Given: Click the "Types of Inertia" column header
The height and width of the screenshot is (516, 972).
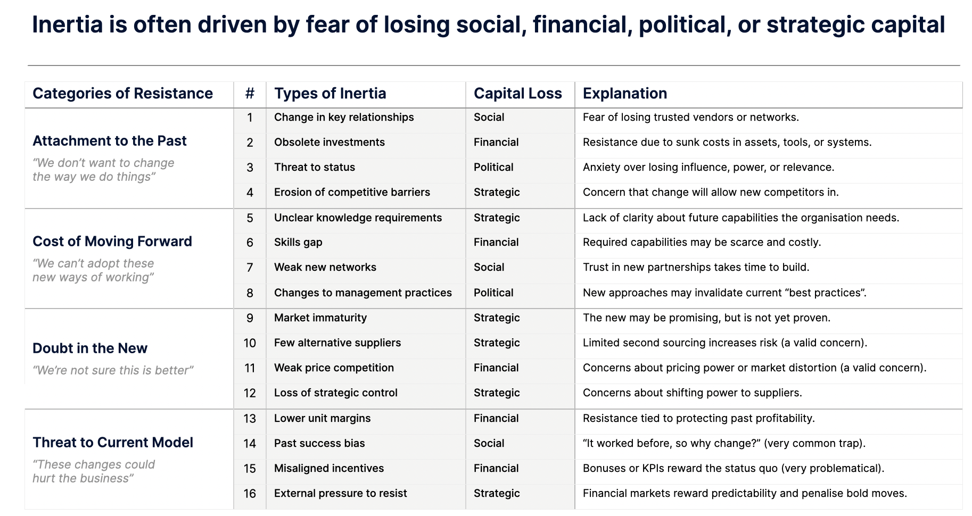Looking at the screenshot, I should pos(330,94).
